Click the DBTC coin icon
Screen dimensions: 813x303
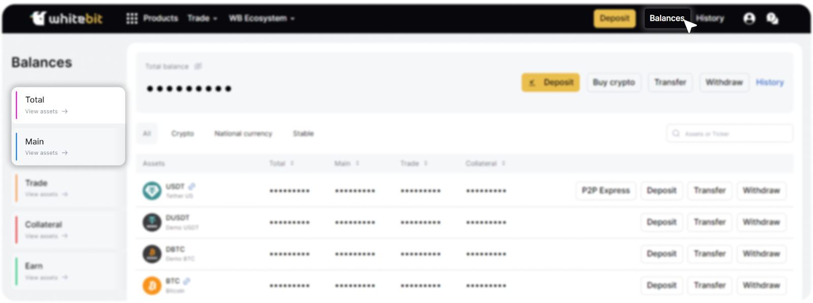[152, 254]
